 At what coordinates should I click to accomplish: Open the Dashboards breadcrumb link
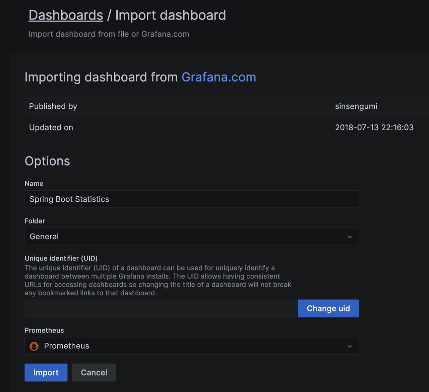point(66,15)
